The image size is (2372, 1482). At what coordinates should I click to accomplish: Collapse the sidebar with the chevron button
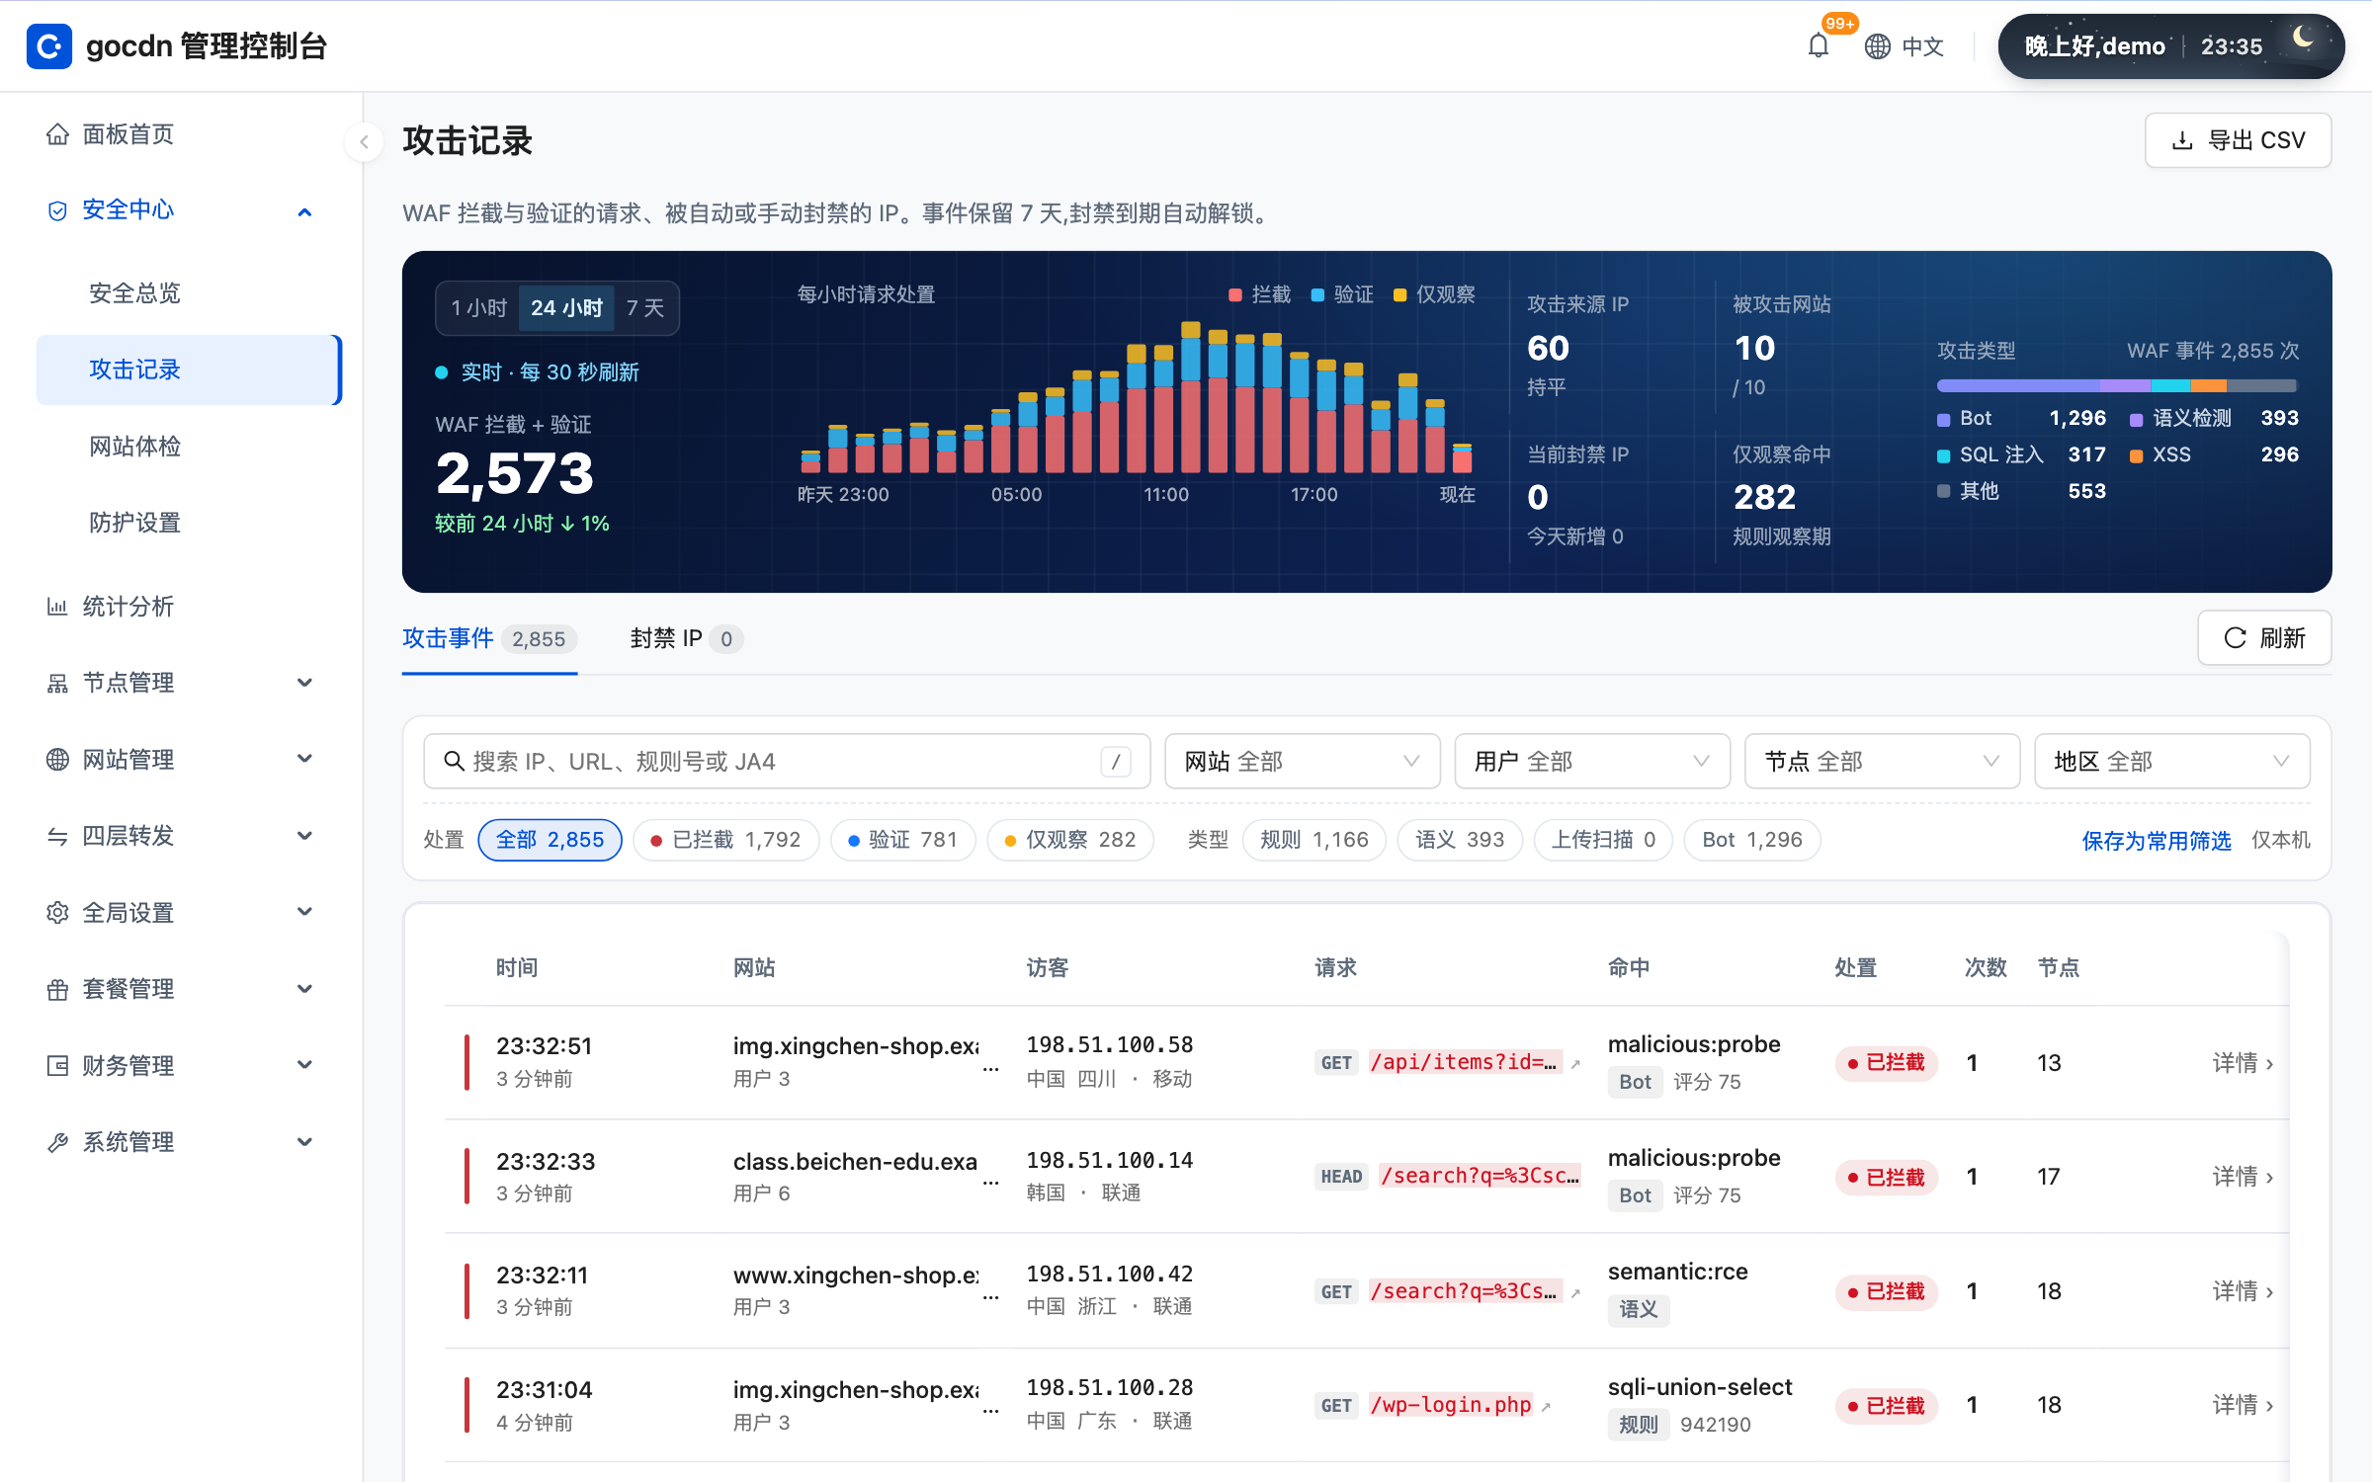364,142
